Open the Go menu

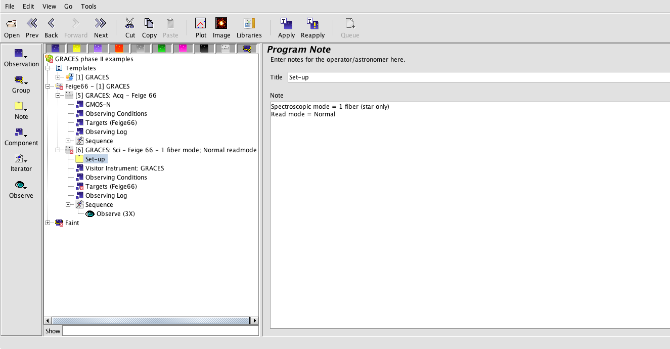coord(68,6)
